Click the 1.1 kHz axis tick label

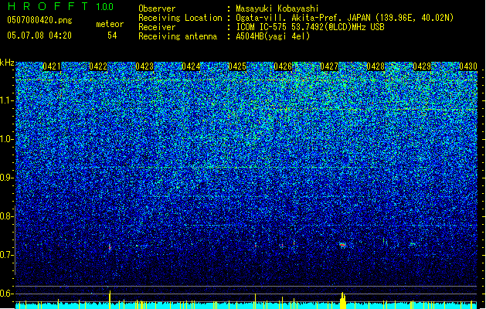click(x=7, y=100)
